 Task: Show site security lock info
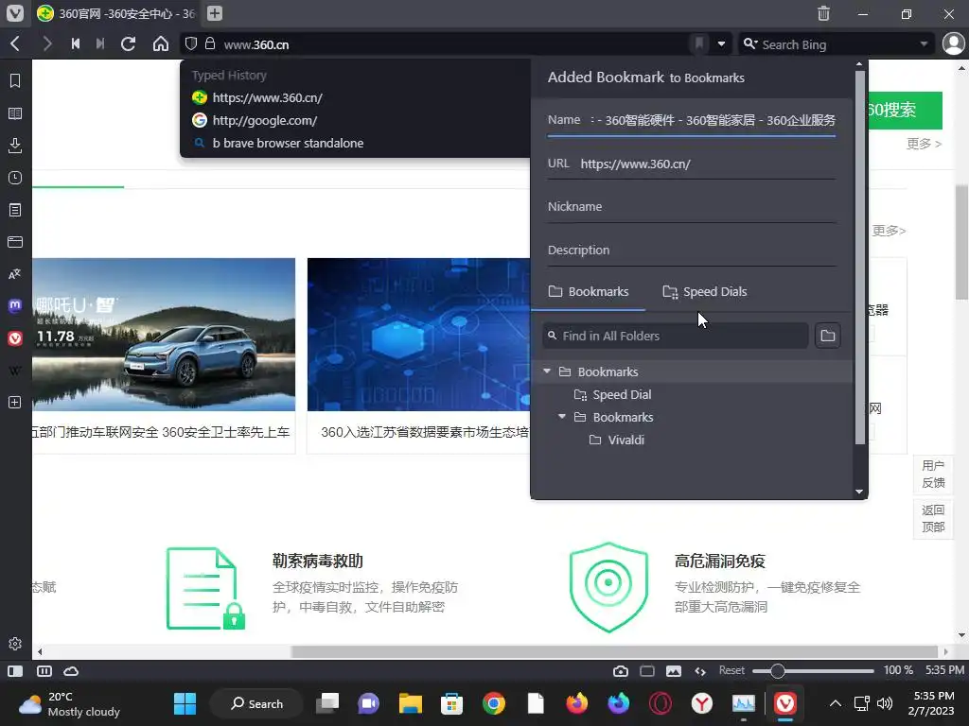tap(210, 43)
